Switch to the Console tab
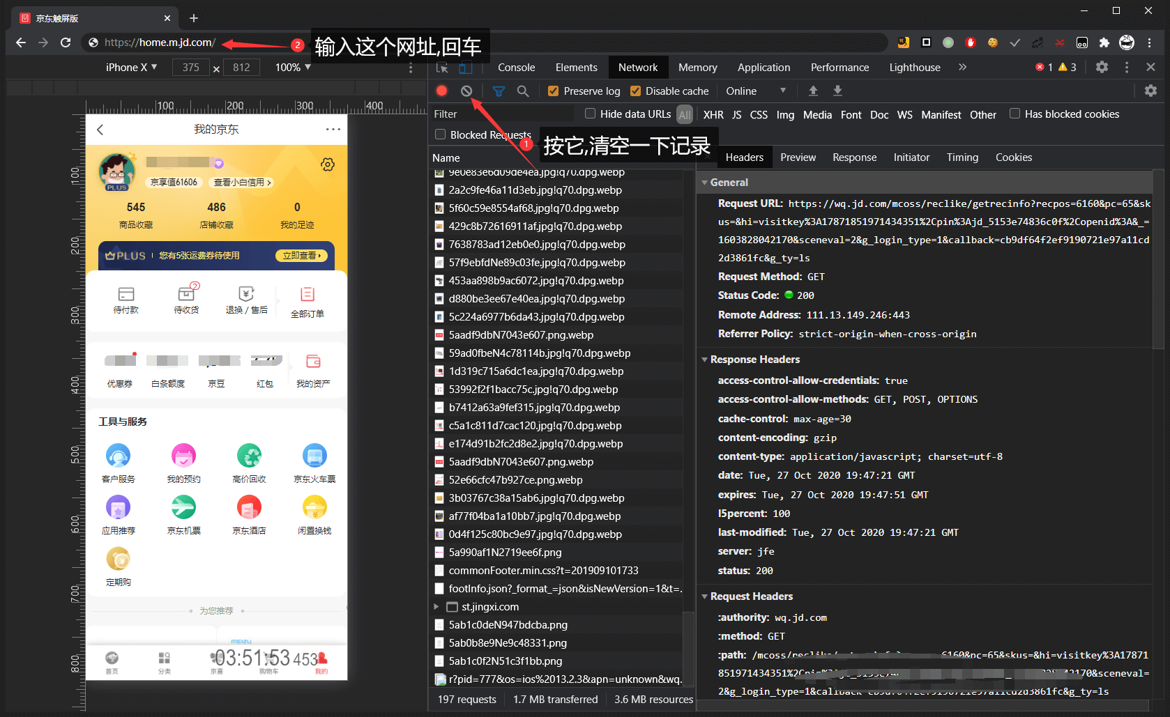Screen dimensions: 1170x717 pyautogui.click(x=516, y=67)
